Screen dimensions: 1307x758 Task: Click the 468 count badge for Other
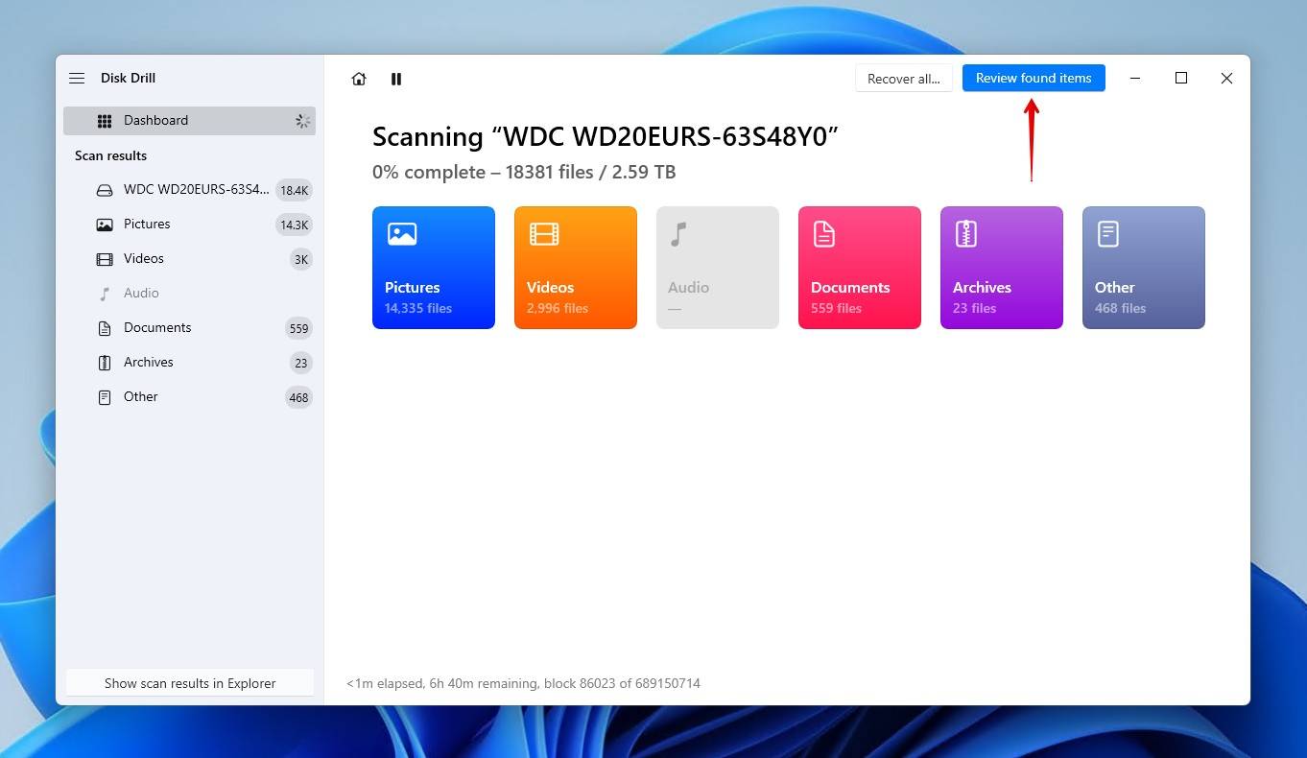click(299, 398)
